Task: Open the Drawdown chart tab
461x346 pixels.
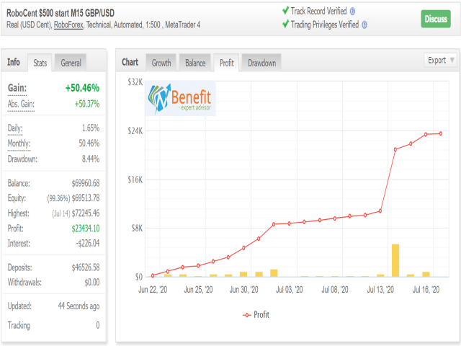Action: click(261, 63)
